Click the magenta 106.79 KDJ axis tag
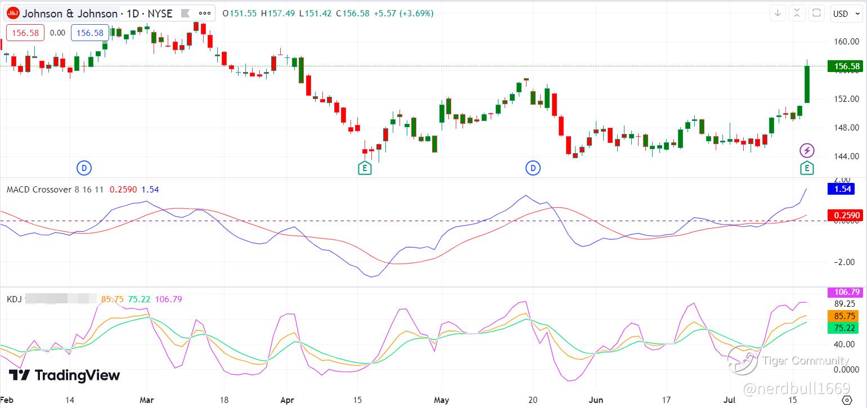Viewport: 867px width, 408px height. click(x=845, y=292)
